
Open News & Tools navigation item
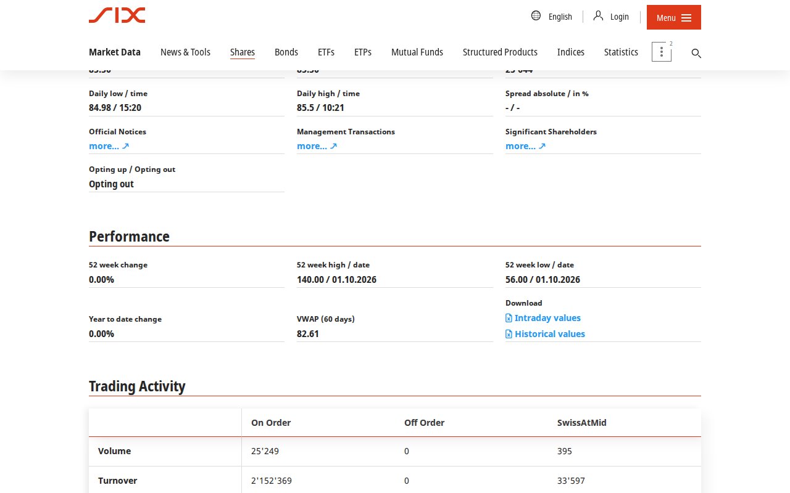(185, 52)
